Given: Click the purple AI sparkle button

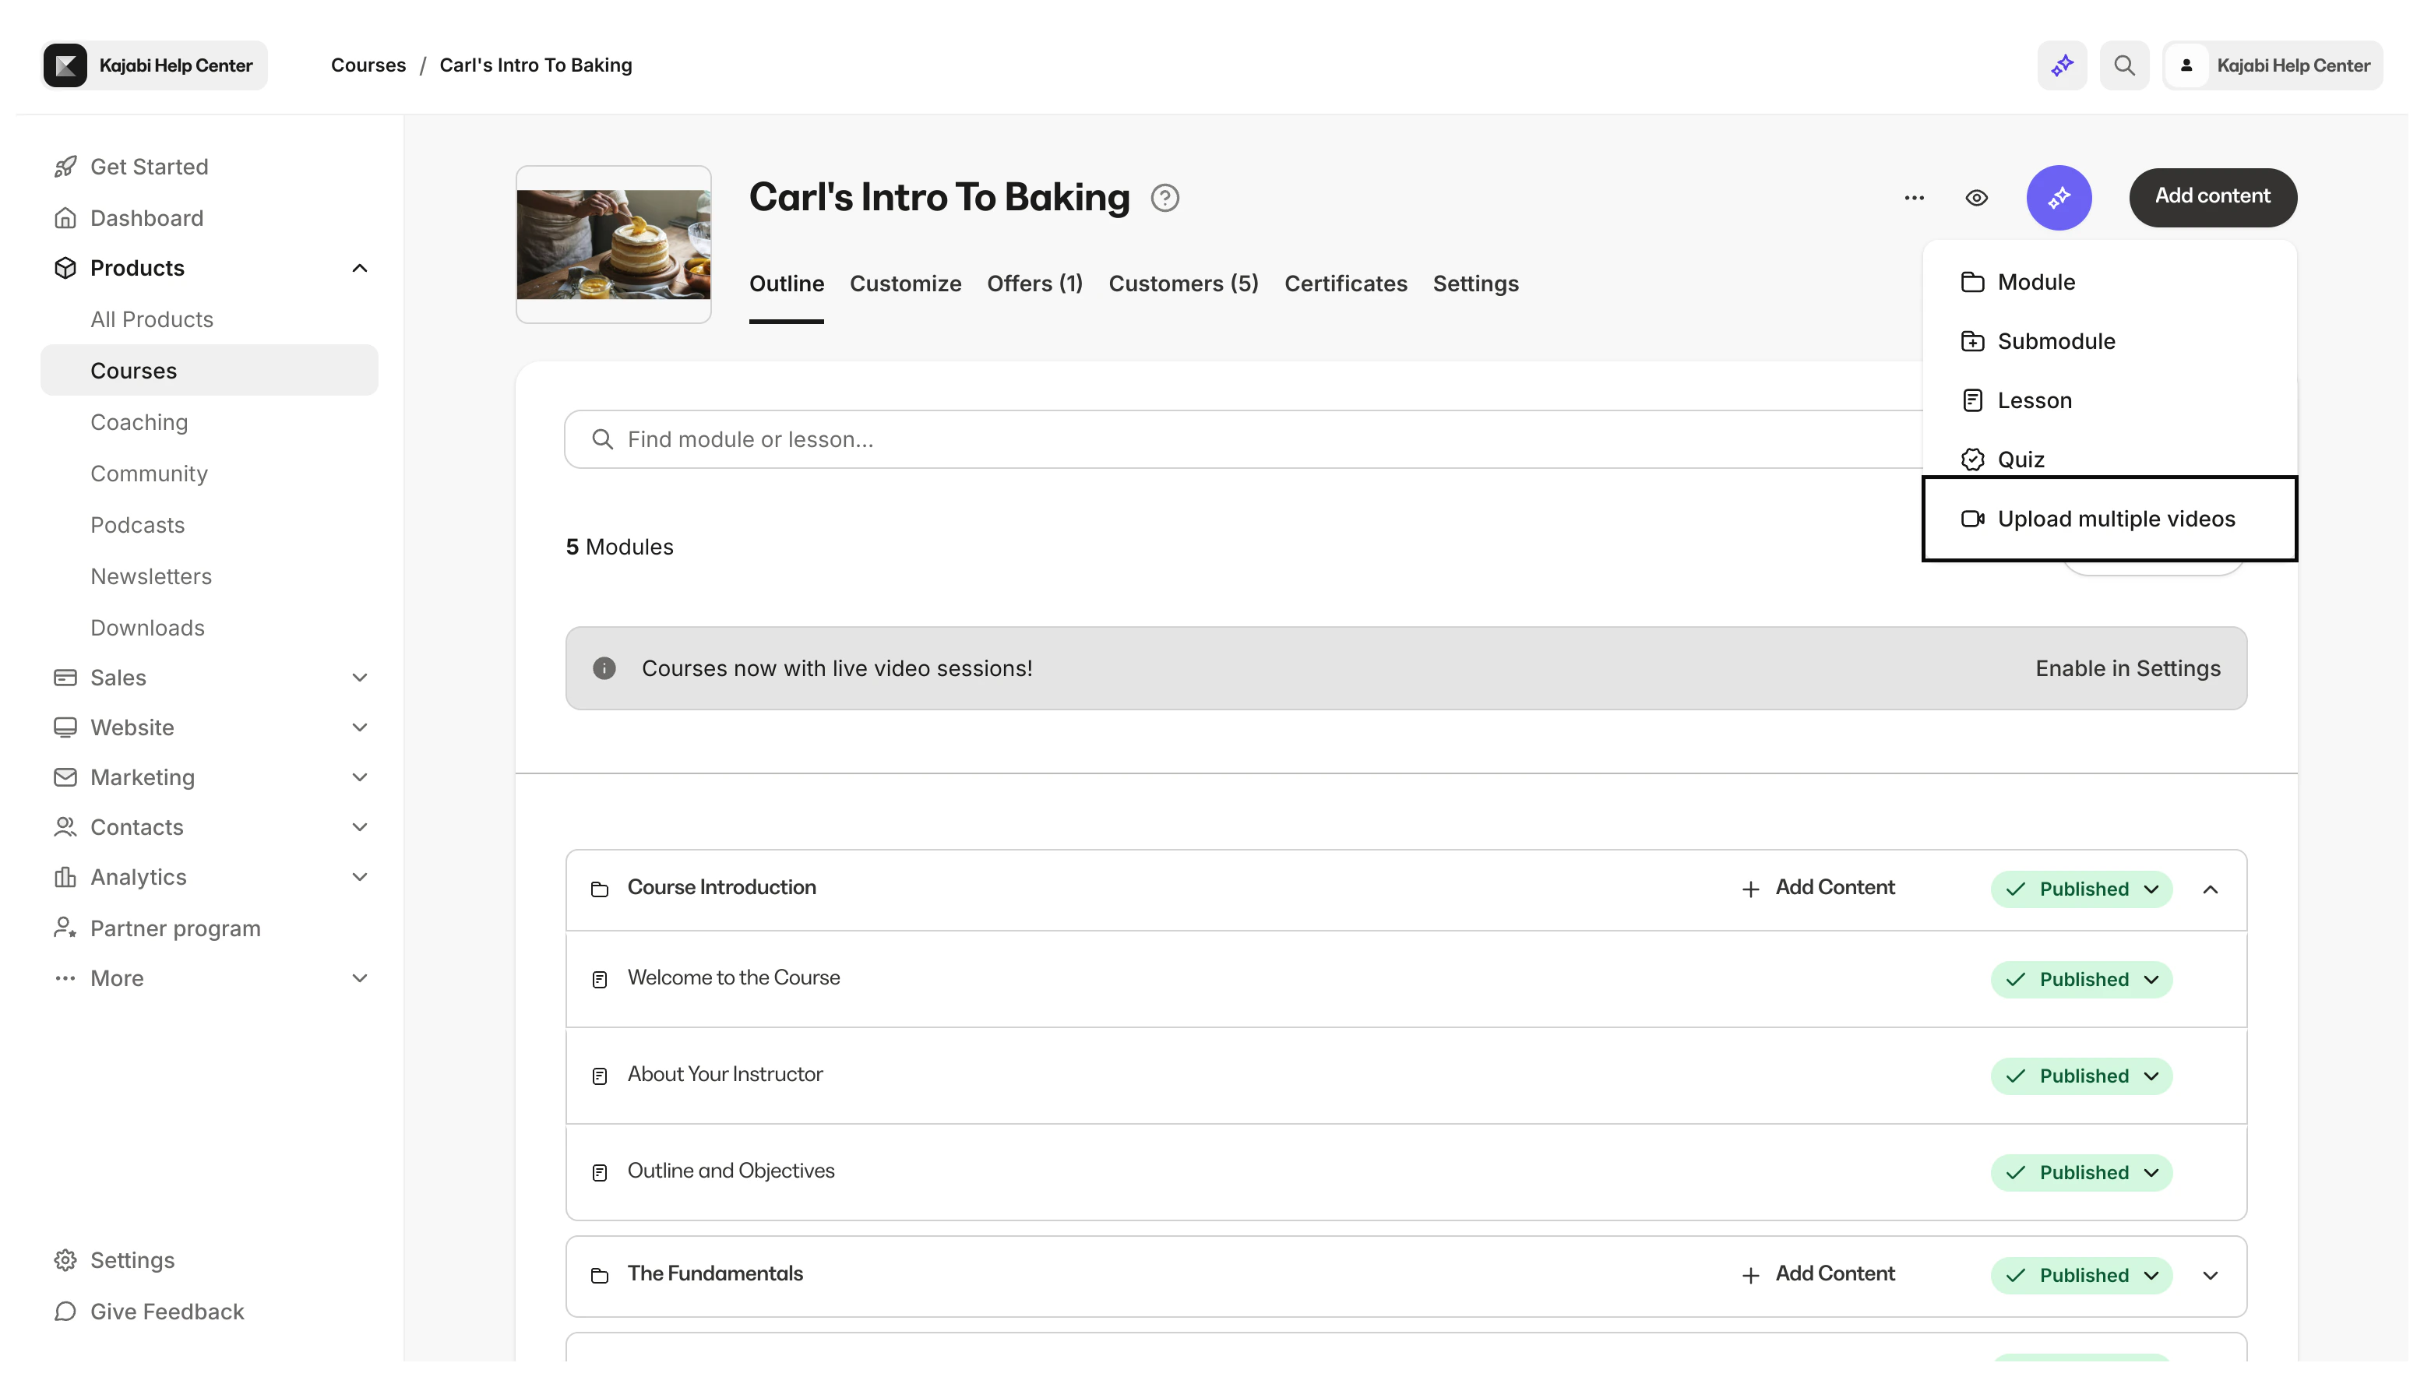Looking at the screenshot, I should [x=2058, y=198].
